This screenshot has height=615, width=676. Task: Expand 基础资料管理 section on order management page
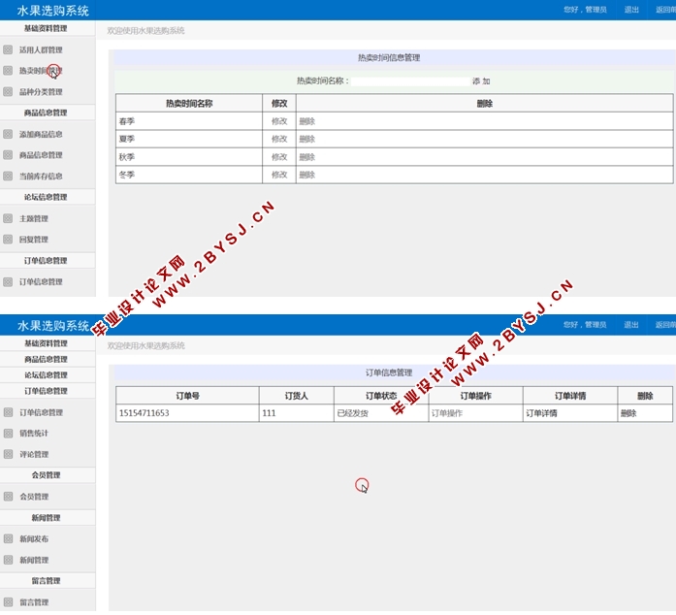coord(46,343)
